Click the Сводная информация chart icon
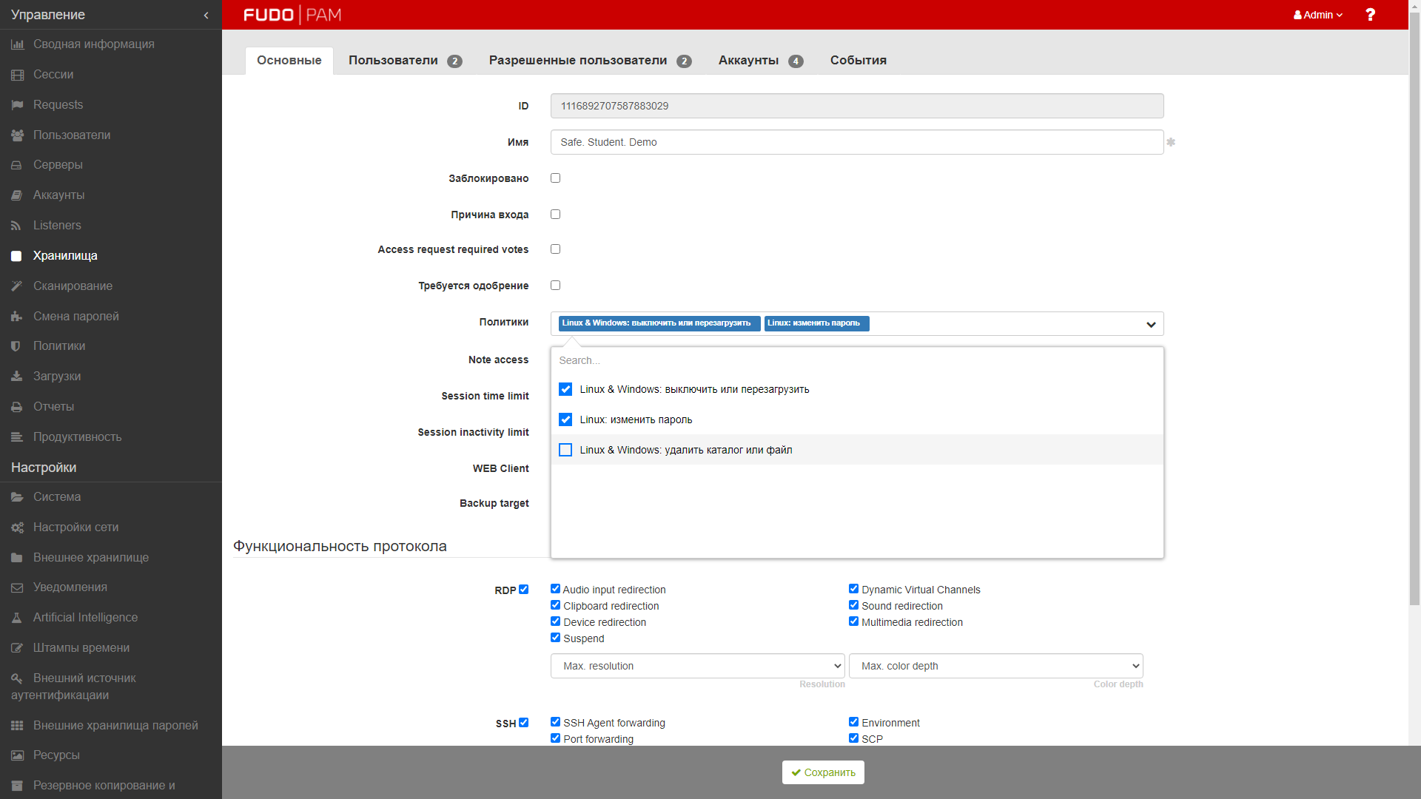 [x=17, y=44]
